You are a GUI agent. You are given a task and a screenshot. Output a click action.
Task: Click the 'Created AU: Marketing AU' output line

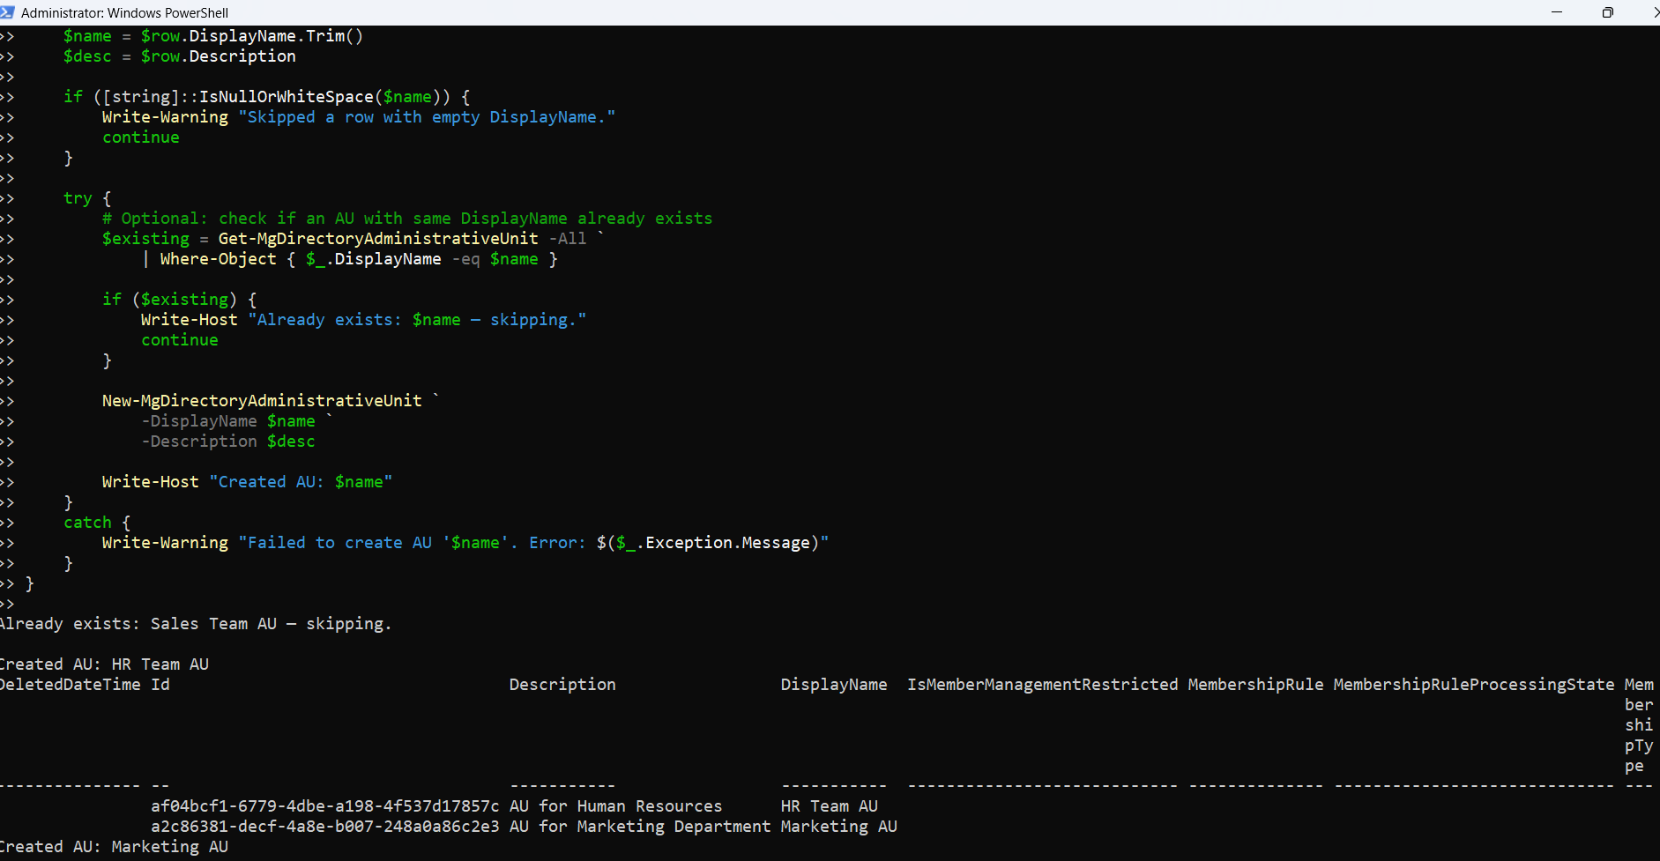click(114, 847)
